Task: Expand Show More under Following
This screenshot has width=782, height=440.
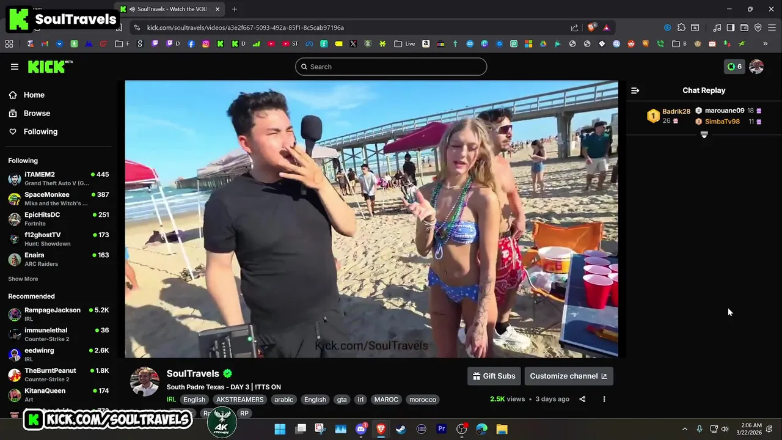Action: pos(23,279)
